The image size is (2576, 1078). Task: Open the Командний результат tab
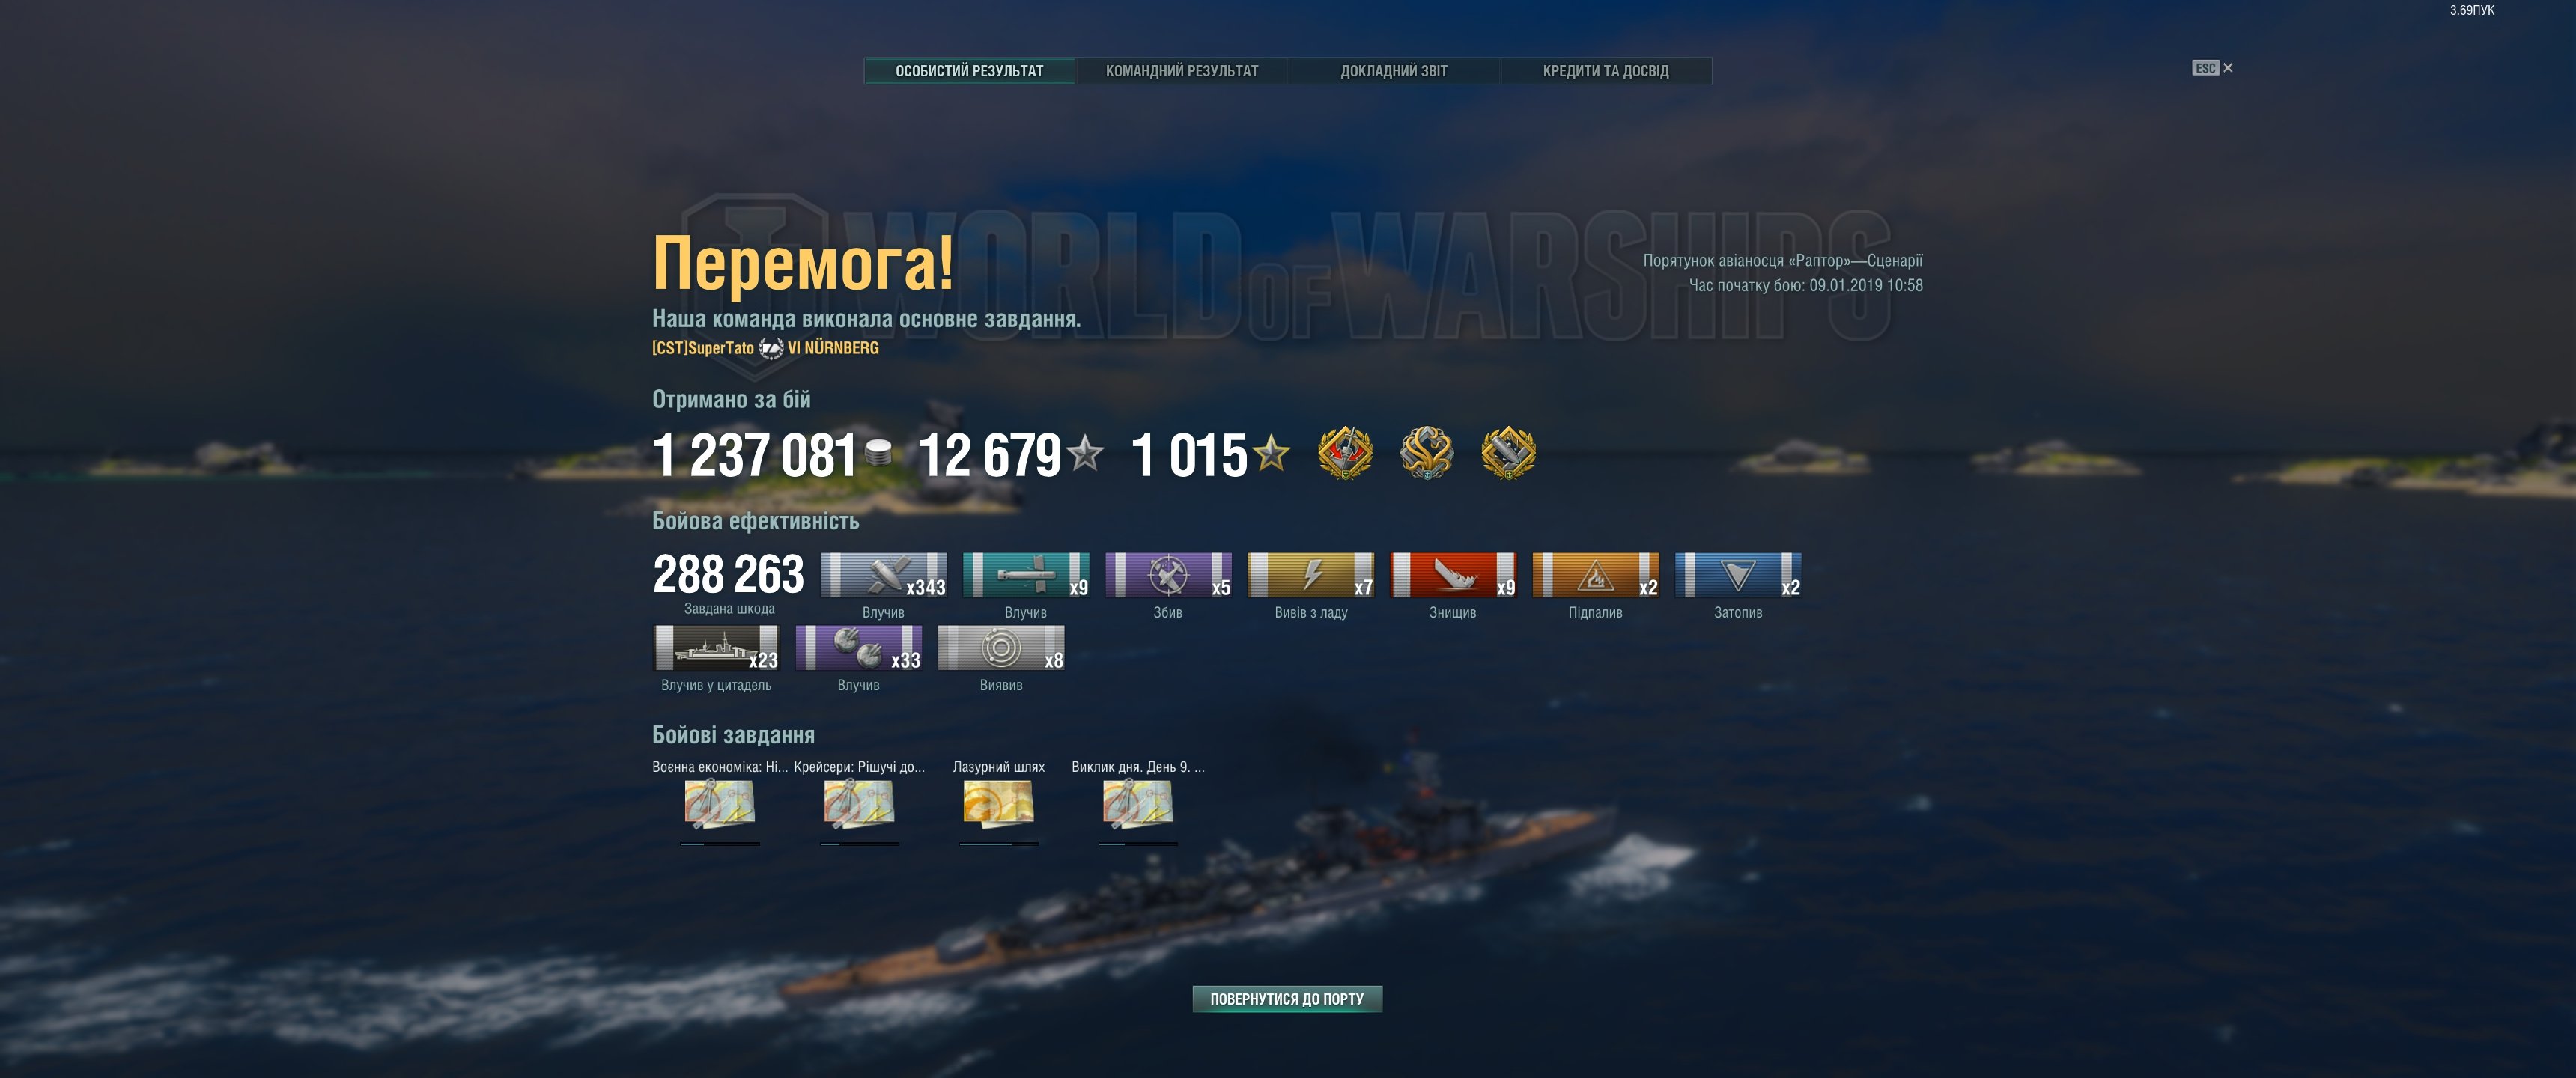pyautogui.click(x=1181, y=71)
